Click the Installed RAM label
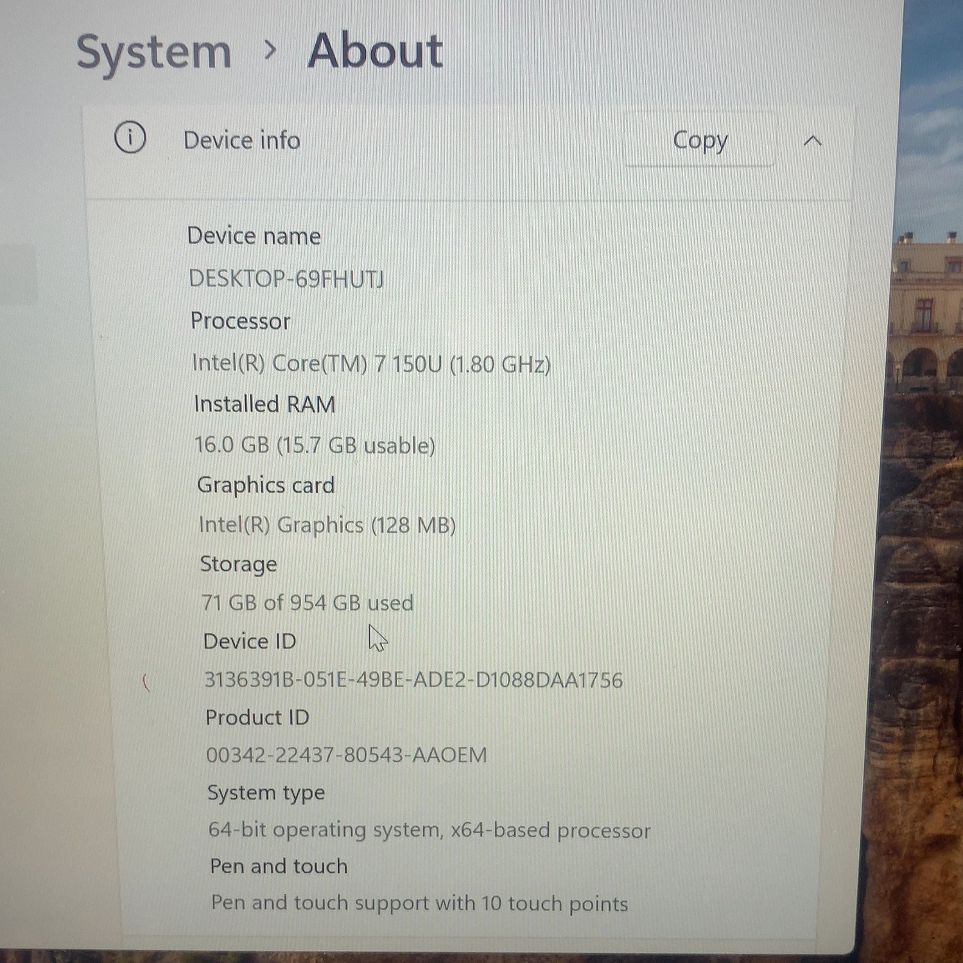 (x=265, y=404)
